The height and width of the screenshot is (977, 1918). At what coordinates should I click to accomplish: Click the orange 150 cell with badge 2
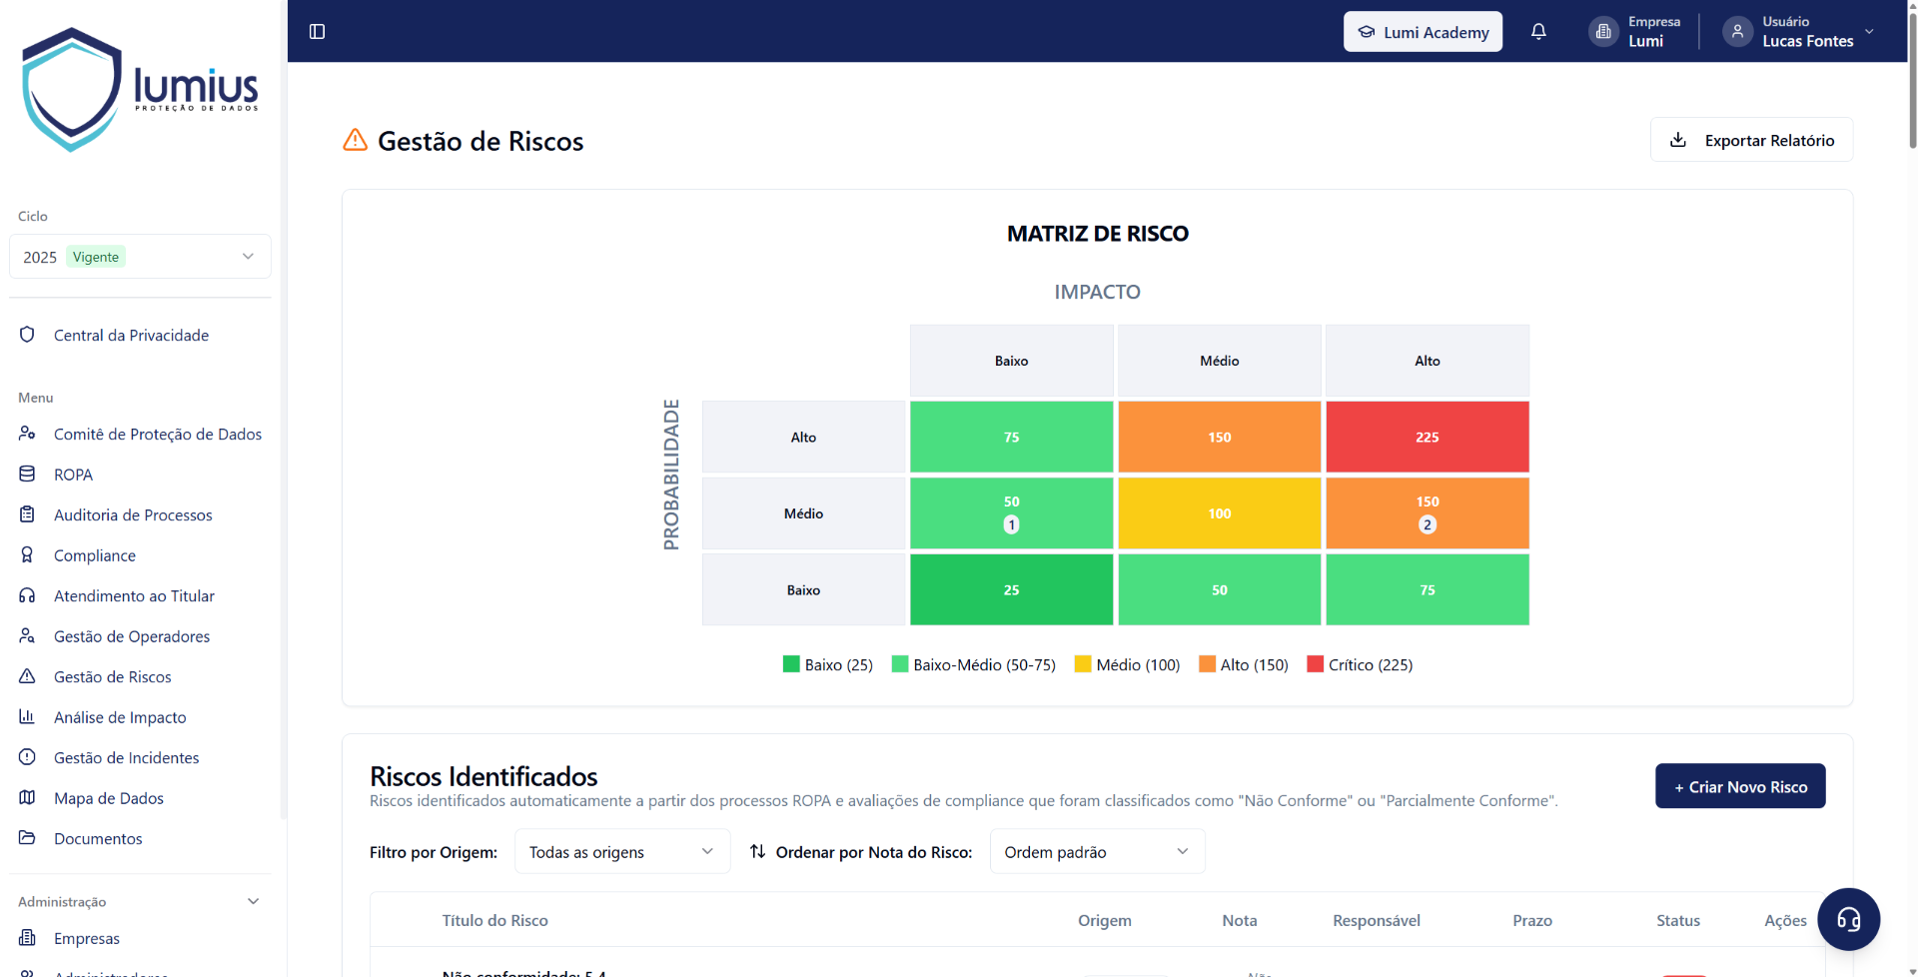(x=1427, y=513)
